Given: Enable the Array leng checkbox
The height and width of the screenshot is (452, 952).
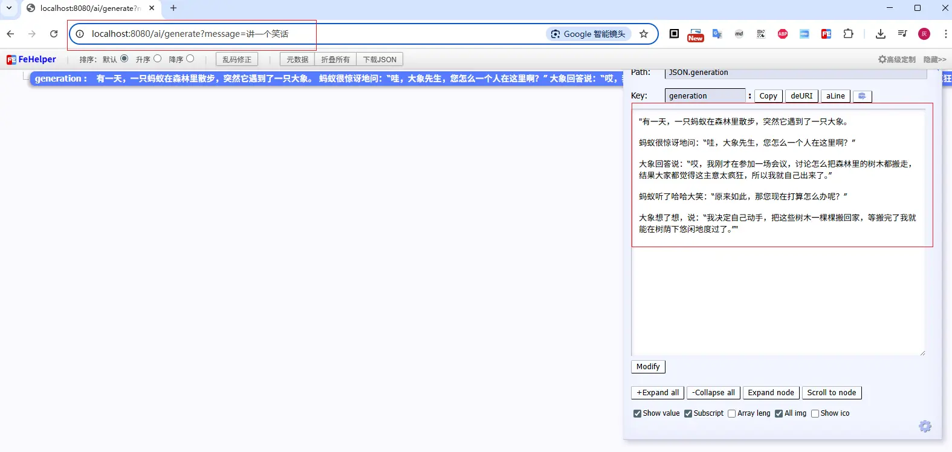Looking at the screenshot, I should [731, 413].
